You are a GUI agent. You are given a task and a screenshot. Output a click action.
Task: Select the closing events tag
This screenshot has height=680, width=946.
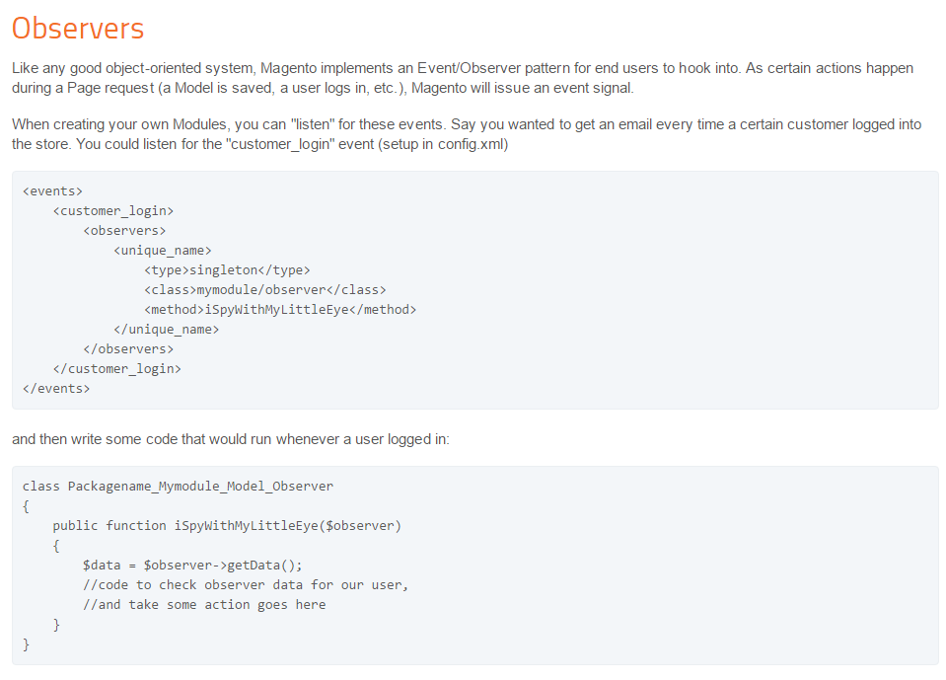point(55,388)
